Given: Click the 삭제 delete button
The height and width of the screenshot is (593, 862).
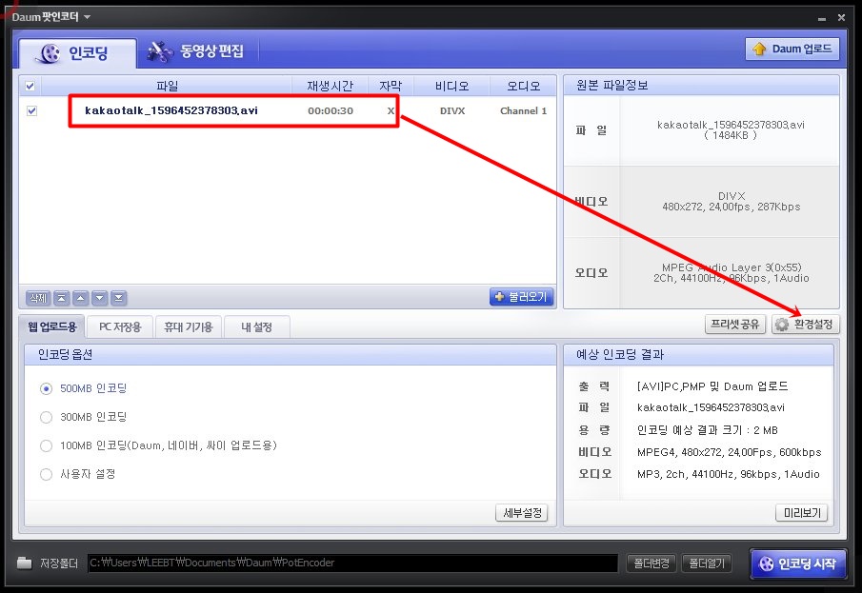Looking at the screenshot, I should point(38,298).
